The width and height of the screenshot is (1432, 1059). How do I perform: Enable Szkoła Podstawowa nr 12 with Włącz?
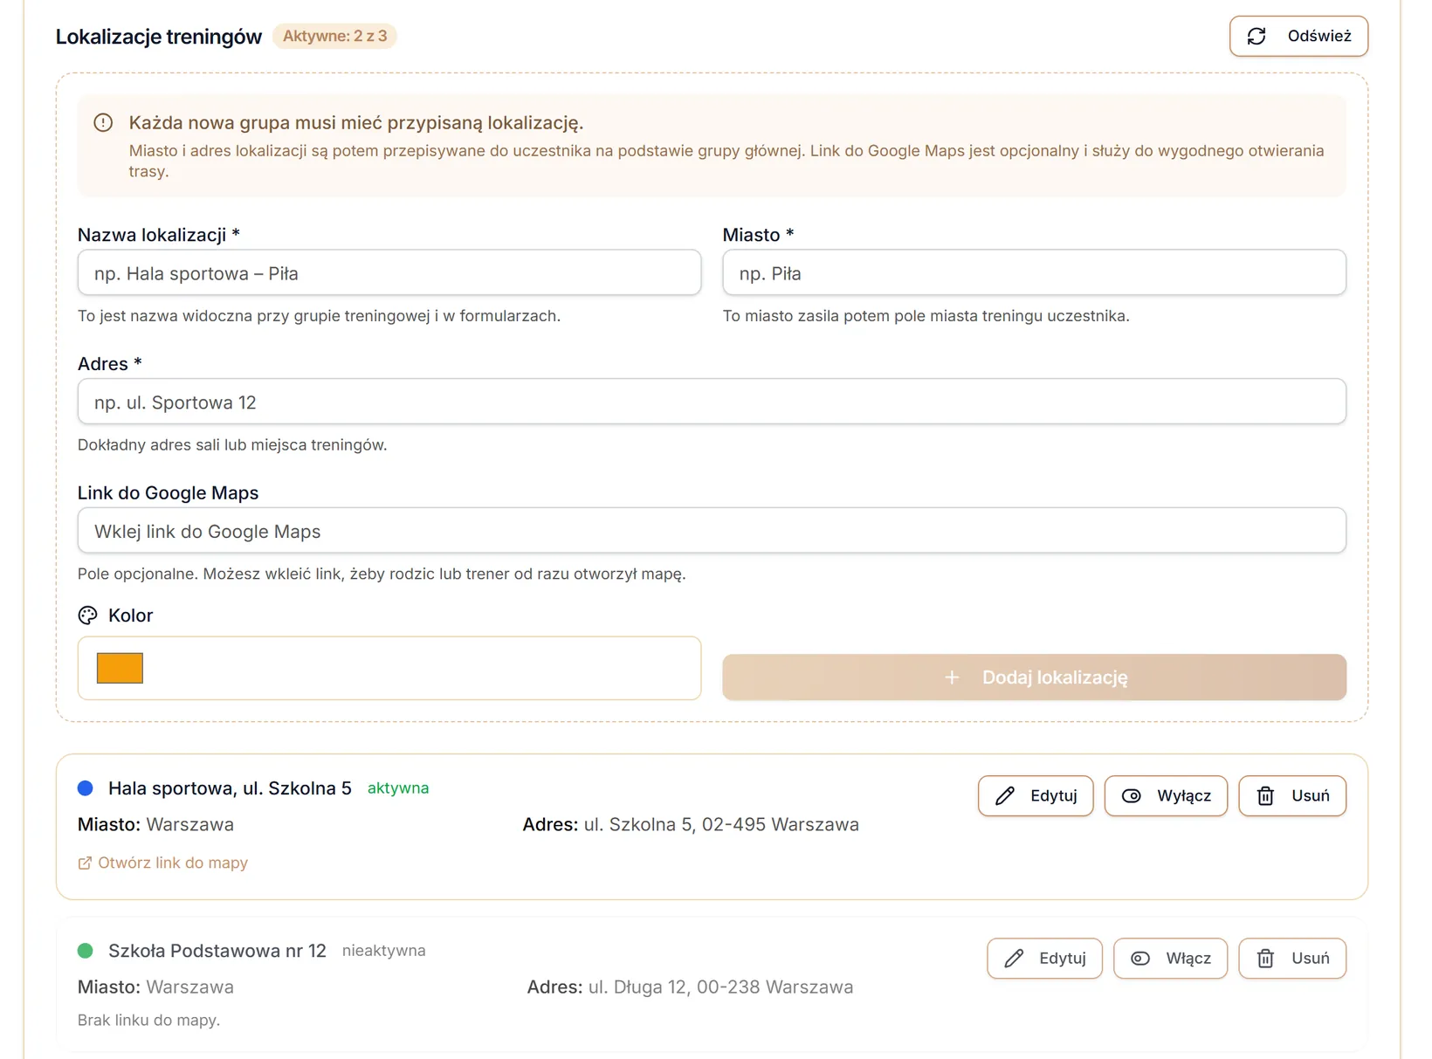pos(1170,959)
